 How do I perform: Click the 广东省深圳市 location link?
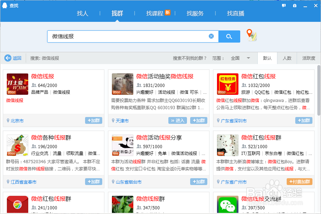[233, 121]
